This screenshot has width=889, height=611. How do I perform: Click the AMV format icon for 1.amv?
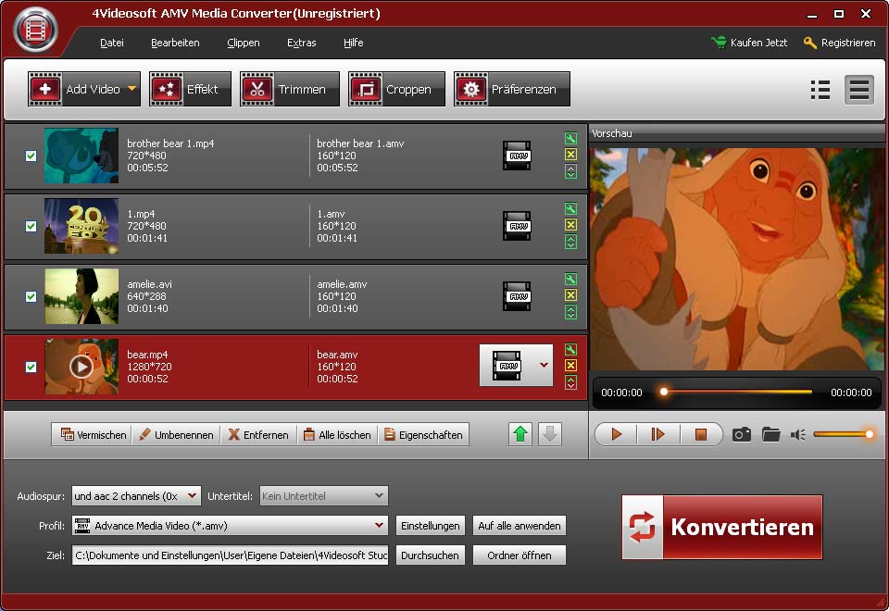tap(517, 226)
